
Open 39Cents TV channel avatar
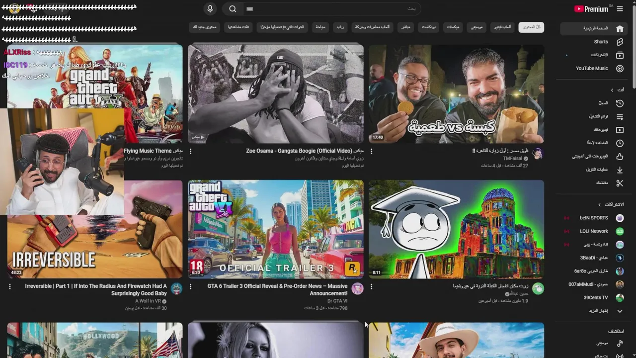tap(620, 298)
